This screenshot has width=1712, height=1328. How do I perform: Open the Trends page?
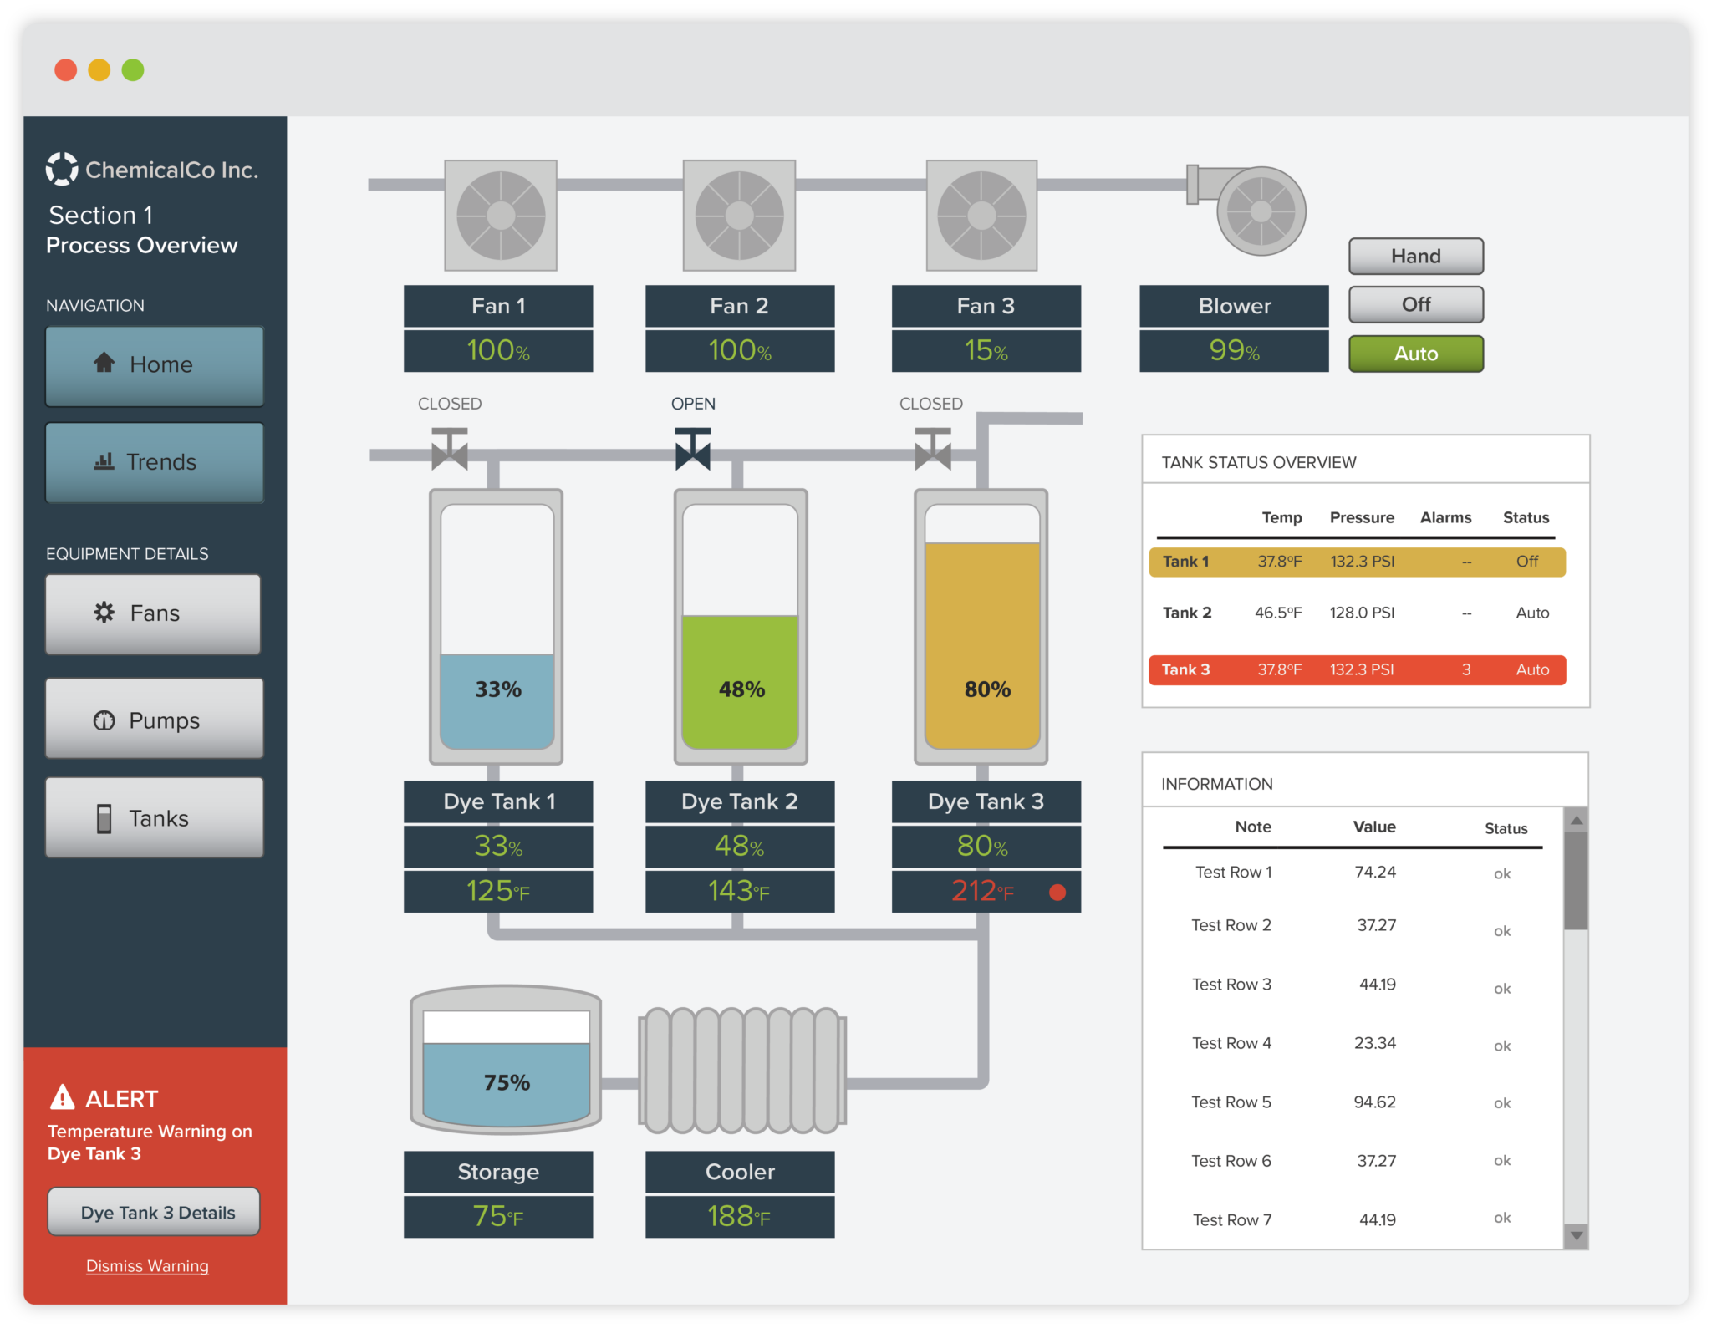click(154, 462)
